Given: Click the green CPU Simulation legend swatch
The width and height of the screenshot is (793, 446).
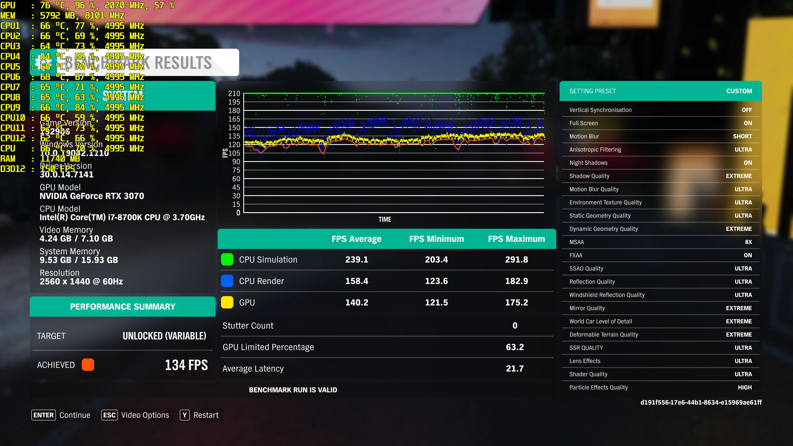Looking at the screenshot, I should coord(227,259).
